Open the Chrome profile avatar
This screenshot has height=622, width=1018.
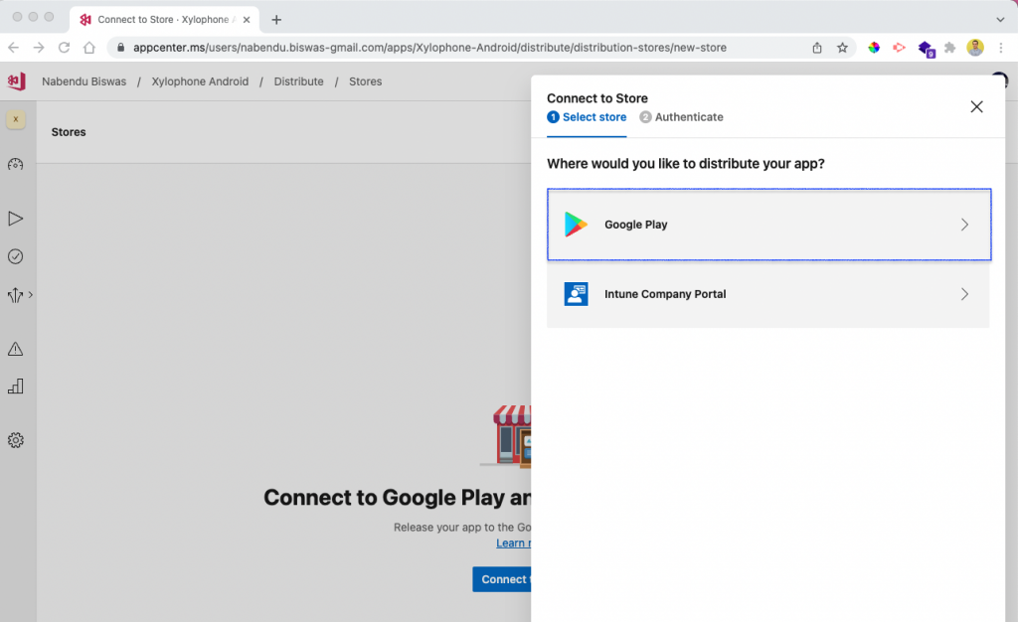click(x=975, y=48)
